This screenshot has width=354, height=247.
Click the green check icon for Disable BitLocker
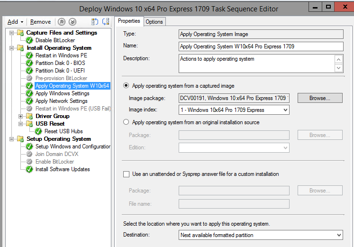coord(30,40)
